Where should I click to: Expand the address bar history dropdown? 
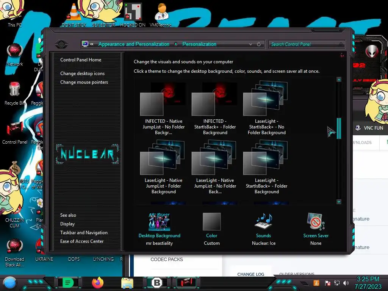click(250, 44)
